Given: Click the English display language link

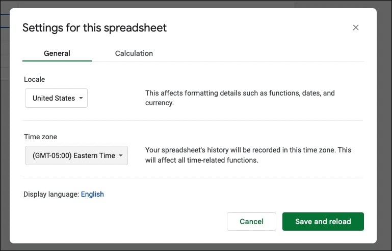Looking at the screenshot, I should point(92,194).
